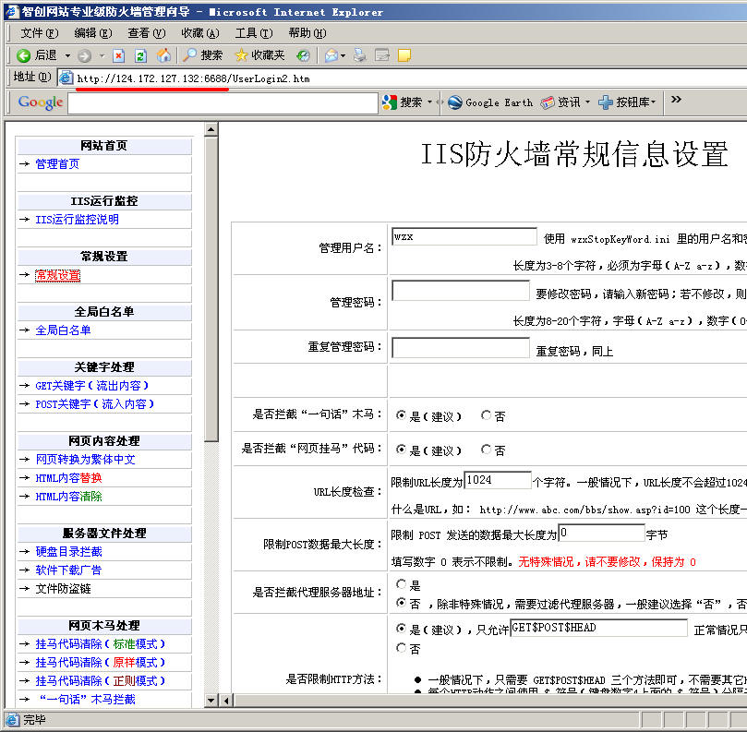
Task: Open the 管理首页 link
Action: pos(57,164)
